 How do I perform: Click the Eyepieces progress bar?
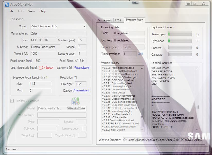[x=180, y=40]
